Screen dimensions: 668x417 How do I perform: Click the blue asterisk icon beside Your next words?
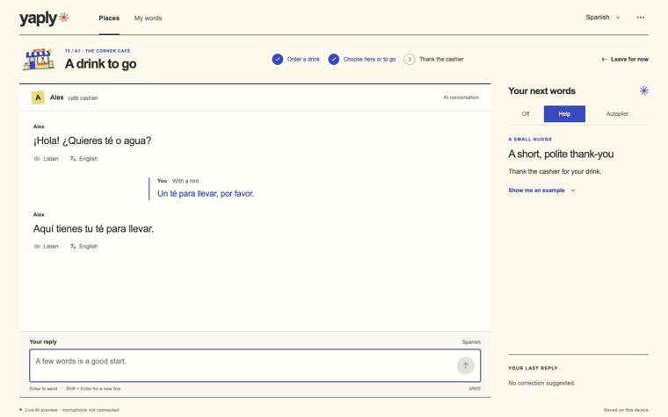(x=643, y=90)
